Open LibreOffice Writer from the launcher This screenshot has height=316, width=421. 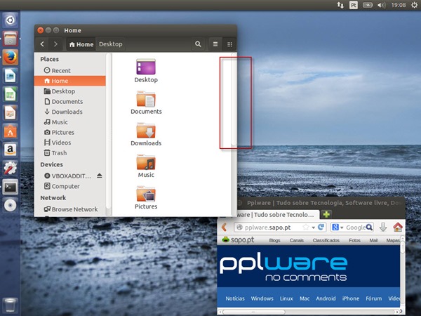coord(11,76)
